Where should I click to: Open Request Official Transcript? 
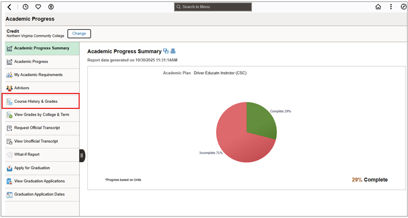coord(37,128)
